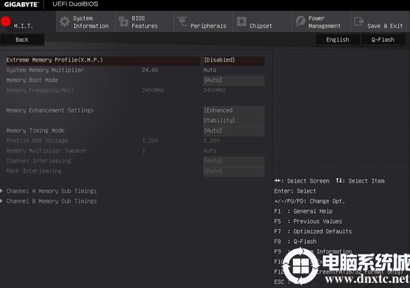
Task: Select the Memory Boot Mode label
Action: 32,80
